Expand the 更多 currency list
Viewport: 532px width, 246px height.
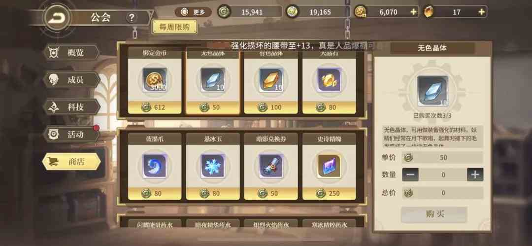point(194,13)
